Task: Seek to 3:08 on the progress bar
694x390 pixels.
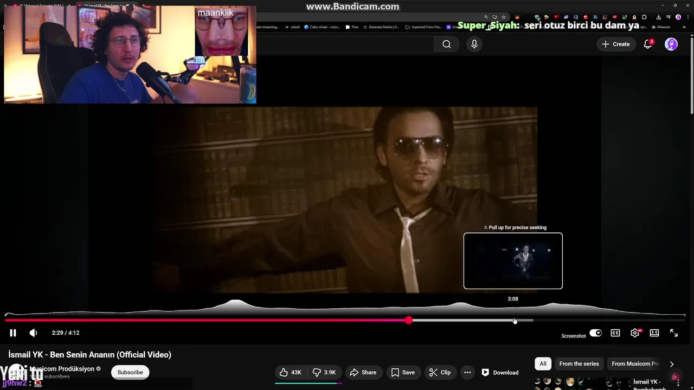Action: tap(513, 320)
